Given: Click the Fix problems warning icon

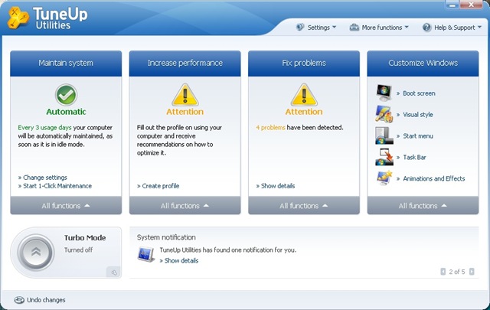Looking at the screenshot, I should coord(304,95).
